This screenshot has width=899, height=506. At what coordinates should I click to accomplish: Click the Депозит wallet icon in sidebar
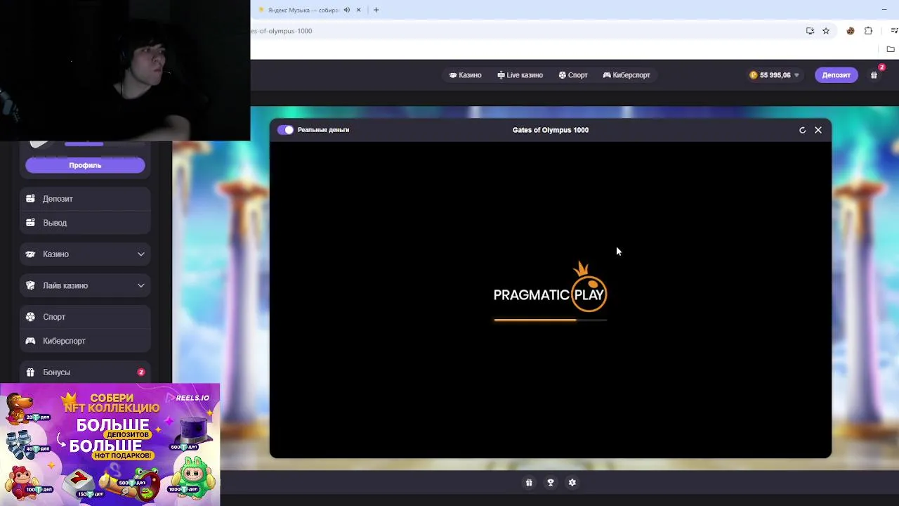pos(30,199)
